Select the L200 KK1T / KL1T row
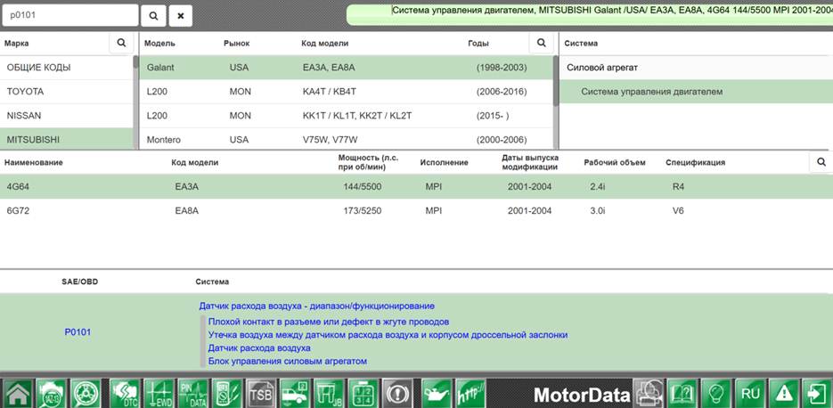 [346, 115]
